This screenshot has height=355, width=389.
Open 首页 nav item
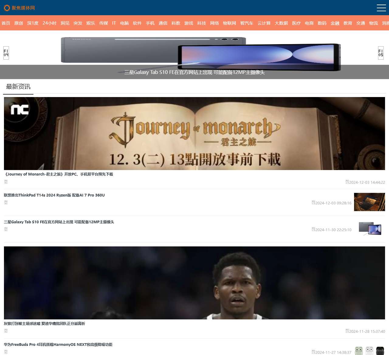[6, 23]
